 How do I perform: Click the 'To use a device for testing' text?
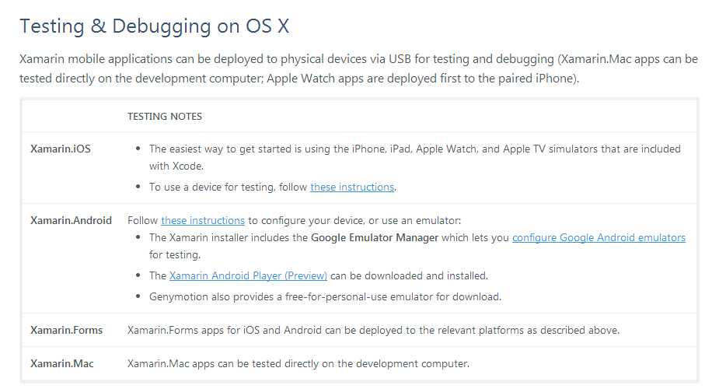pos(229,187)
